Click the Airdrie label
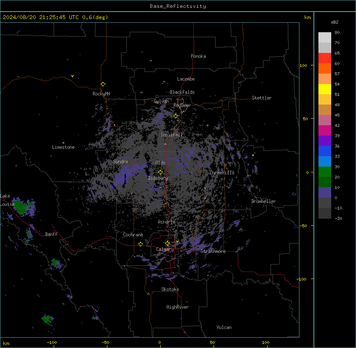 coord(166,222)
